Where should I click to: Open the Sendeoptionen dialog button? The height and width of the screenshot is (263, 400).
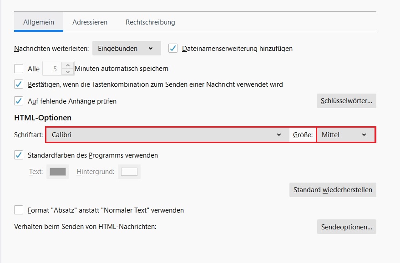(346, 227)
